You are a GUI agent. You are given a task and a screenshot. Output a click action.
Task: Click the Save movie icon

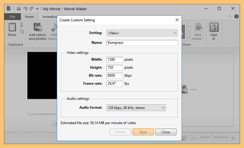click(x=198, y=27)
